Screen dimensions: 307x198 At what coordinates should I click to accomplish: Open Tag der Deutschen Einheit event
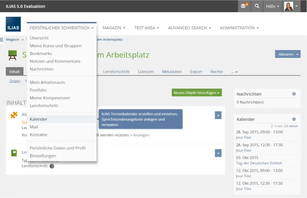coord(259,163)
